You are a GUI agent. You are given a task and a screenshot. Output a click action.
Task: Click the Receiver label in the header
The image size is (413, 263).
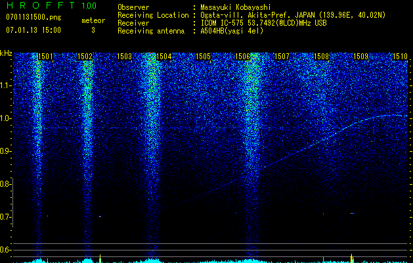(133, 23)
